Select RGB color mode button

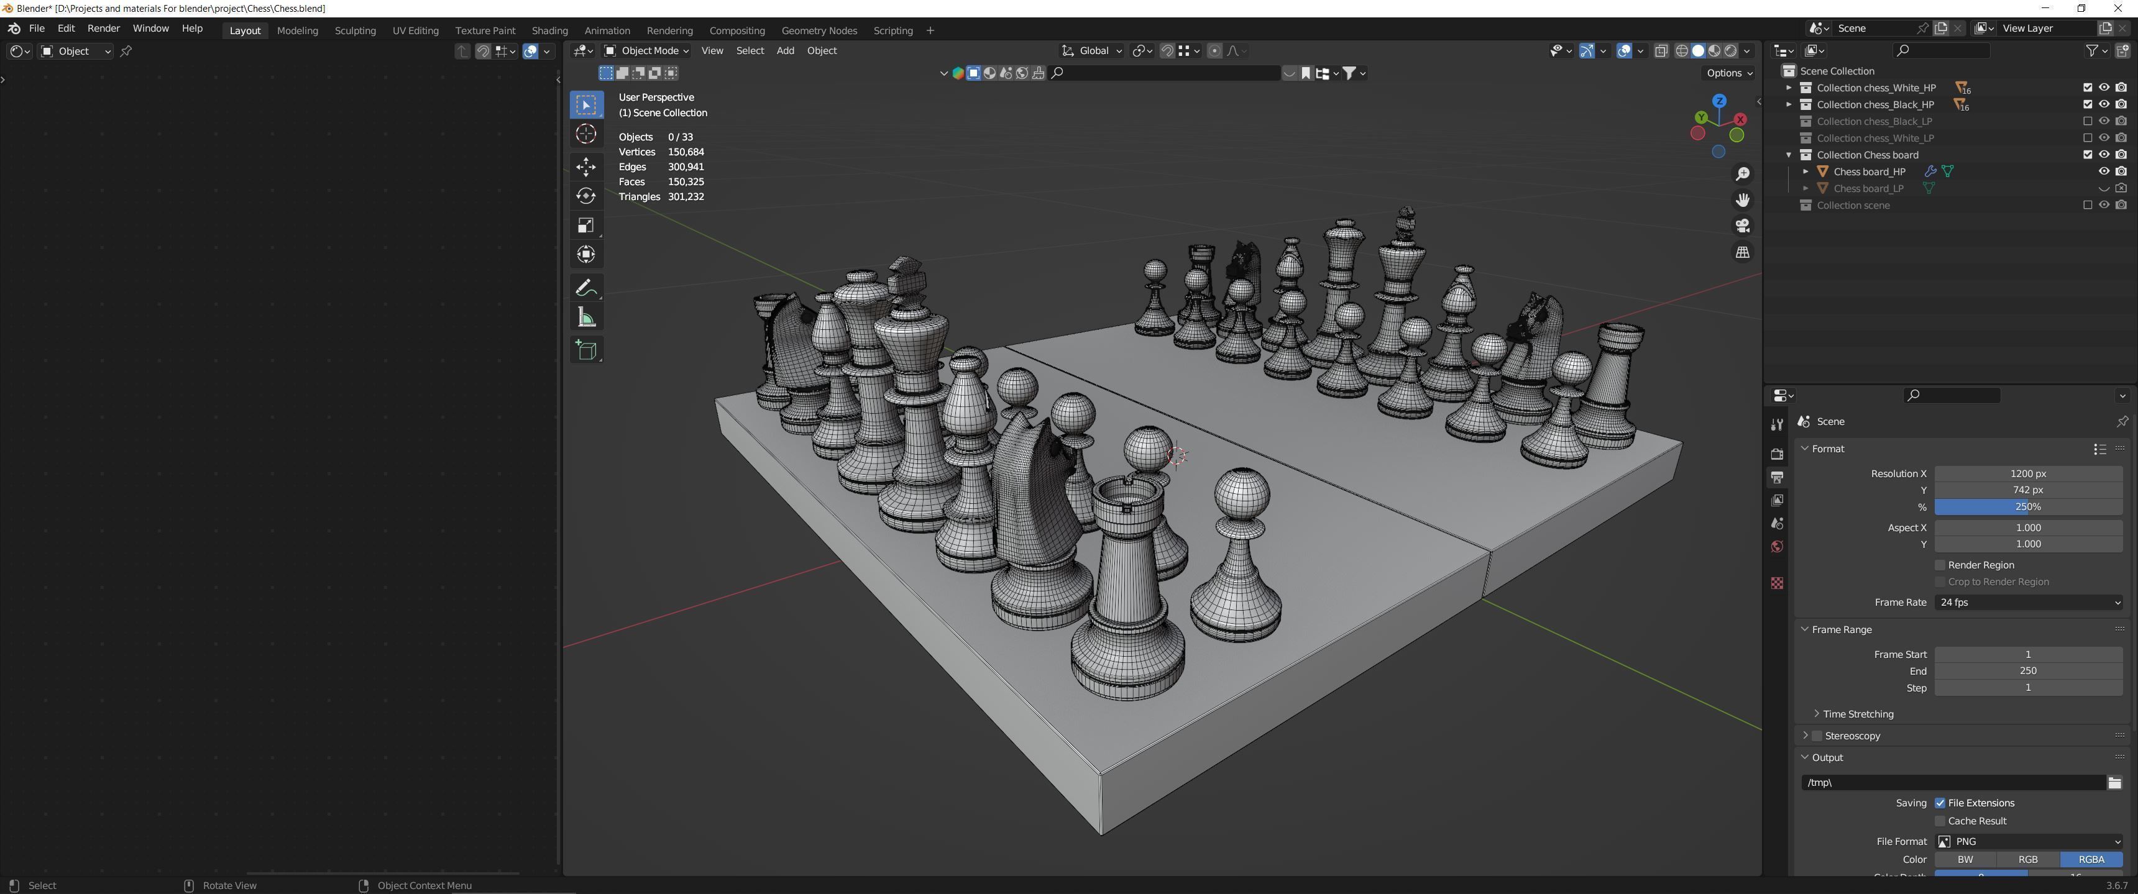[2027, 859]
